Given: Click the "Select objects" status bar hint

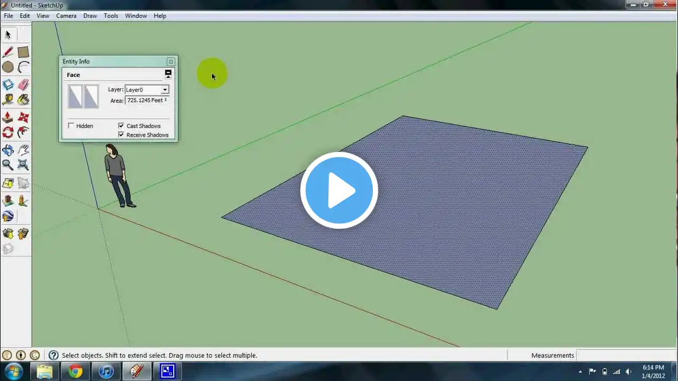Looking at the screenshot, I should pyautogui.click(x=159, y=356).
